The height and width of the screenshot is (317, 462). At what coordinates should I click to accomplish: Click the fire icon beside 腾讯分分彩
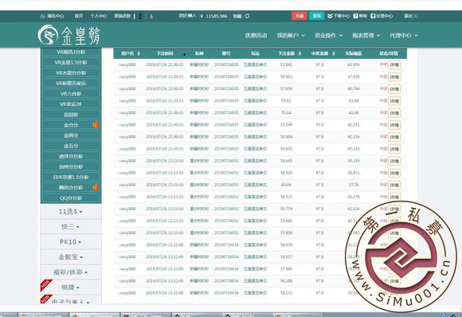click(96, 187)
